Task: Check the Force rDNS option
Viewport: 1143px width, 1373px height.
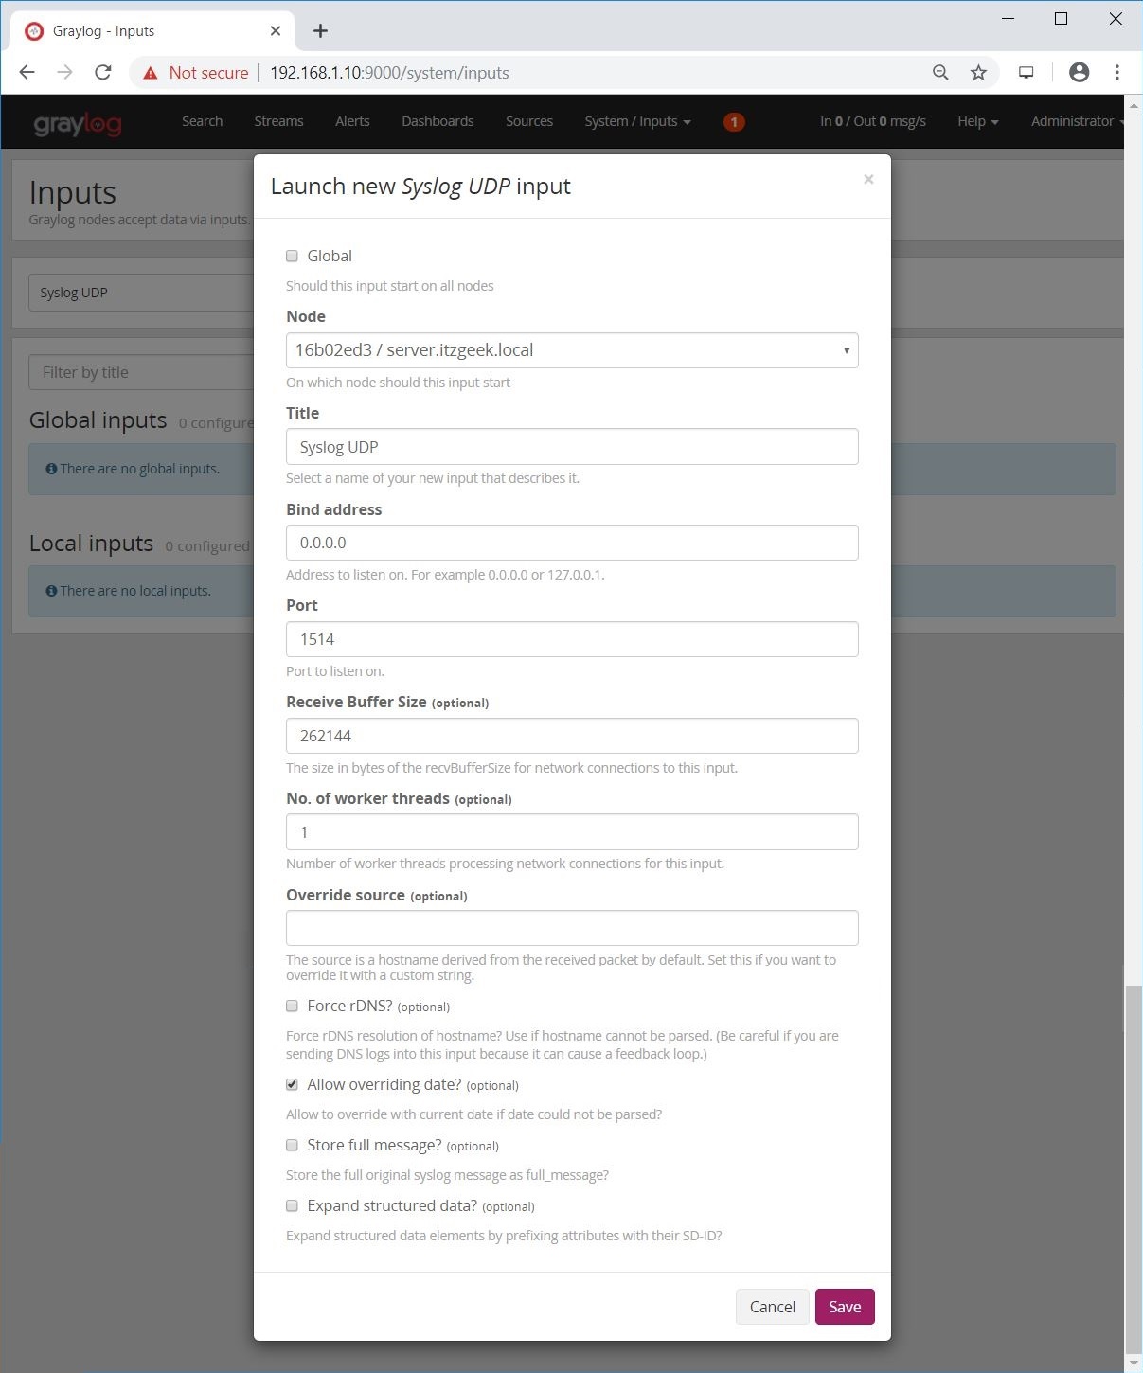Action: 293,1006
